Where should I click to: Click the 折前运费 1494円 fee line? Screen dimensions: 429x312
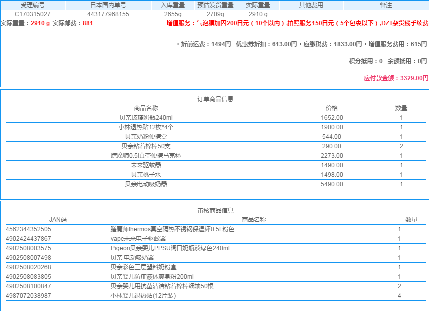(204, 44)
